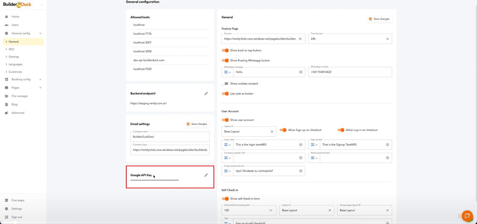Save changes in Email settings
Viewport: 477px width, 224px height.
196,124
